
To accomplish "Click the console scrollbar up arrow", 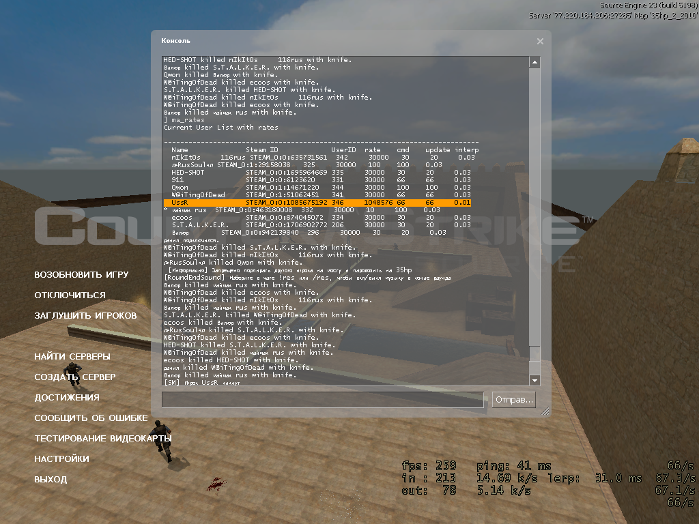I will pyautogui.click(x=534, y=62).
